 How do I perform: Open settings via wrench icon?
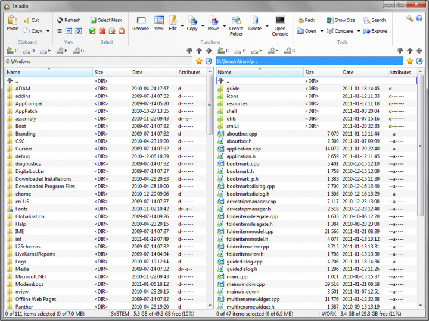pos(409,18)
